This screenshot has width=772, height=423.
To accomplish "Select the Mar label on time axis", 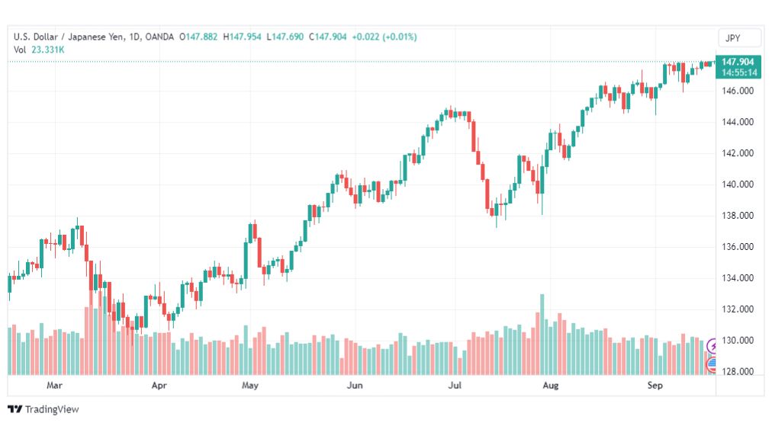I will [53, 386].
